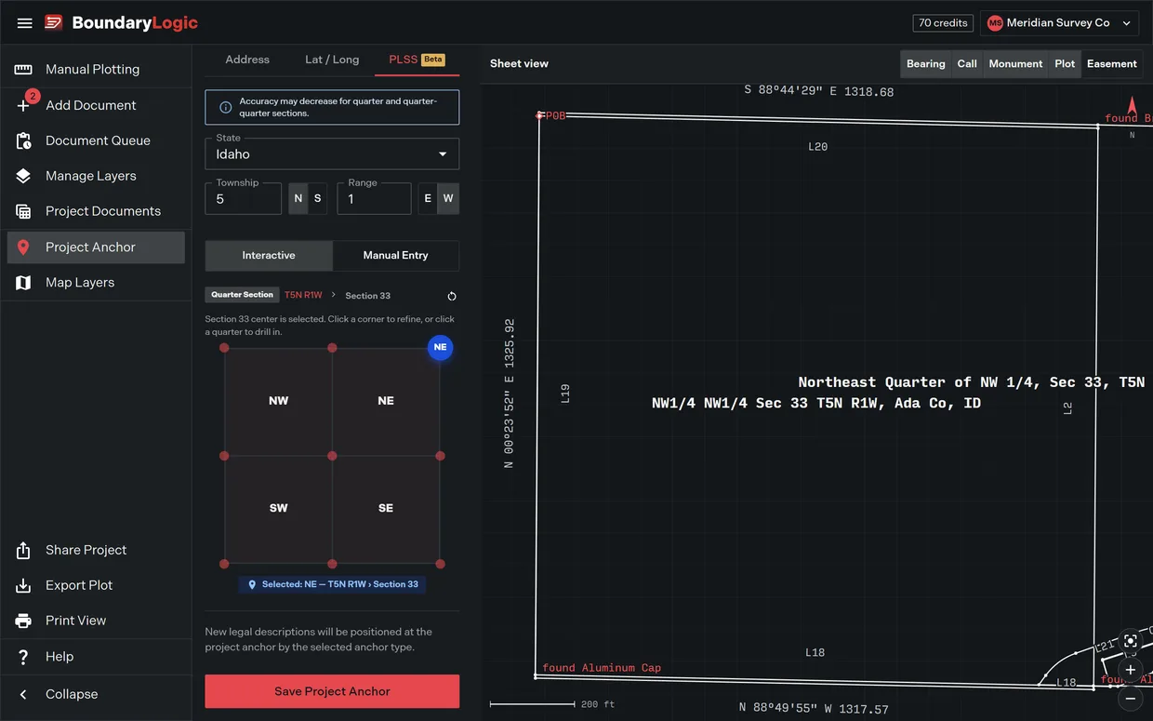Open the State dropdown
Image resolution: width=1153 pixels, height=721 pixels.
click(332, 154)
